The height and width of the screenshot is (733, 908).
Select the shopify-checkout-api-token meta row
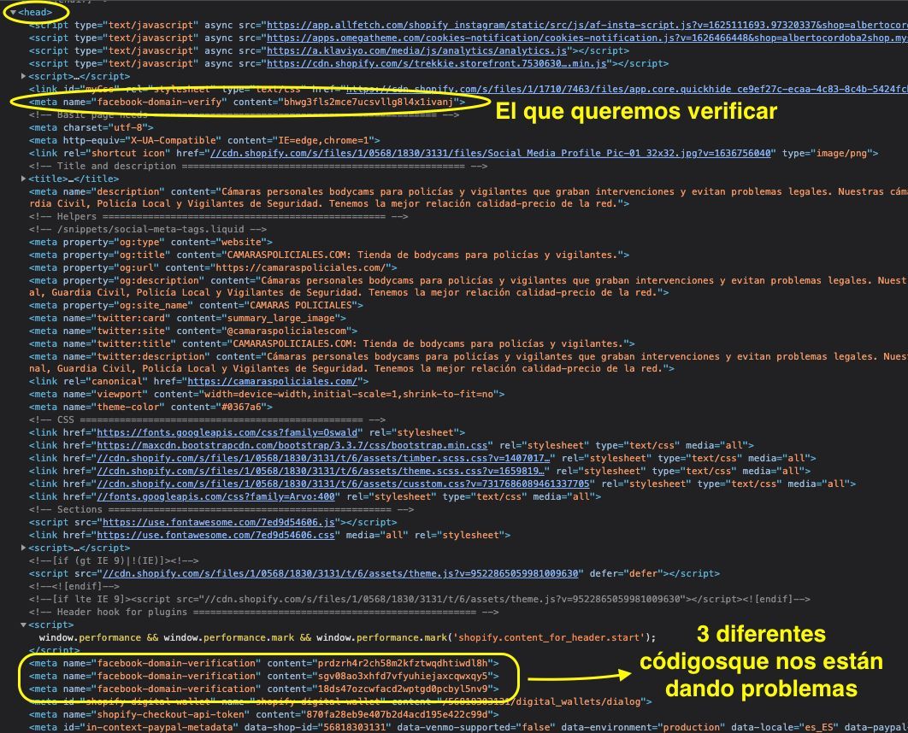264,714
